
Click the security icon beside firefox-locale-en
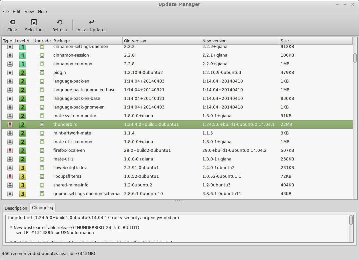(x=10, y=150)
